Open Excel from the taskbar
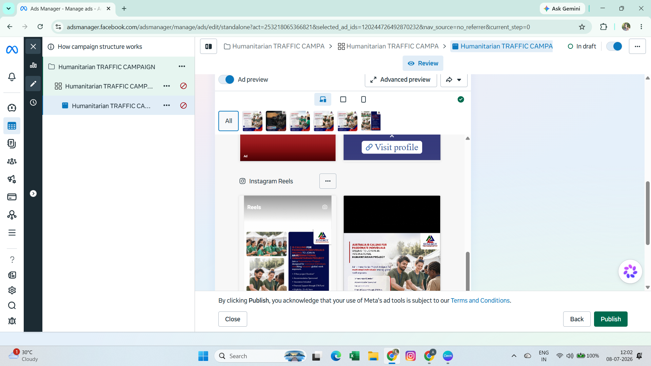The height and width of the screenshot is (366, 651). pyautogui.click(x=354, y=356)
